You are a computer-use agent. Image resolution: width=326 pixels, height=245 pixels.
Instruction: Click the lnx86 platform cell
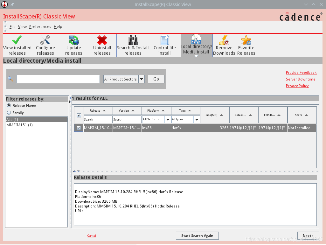156,128
